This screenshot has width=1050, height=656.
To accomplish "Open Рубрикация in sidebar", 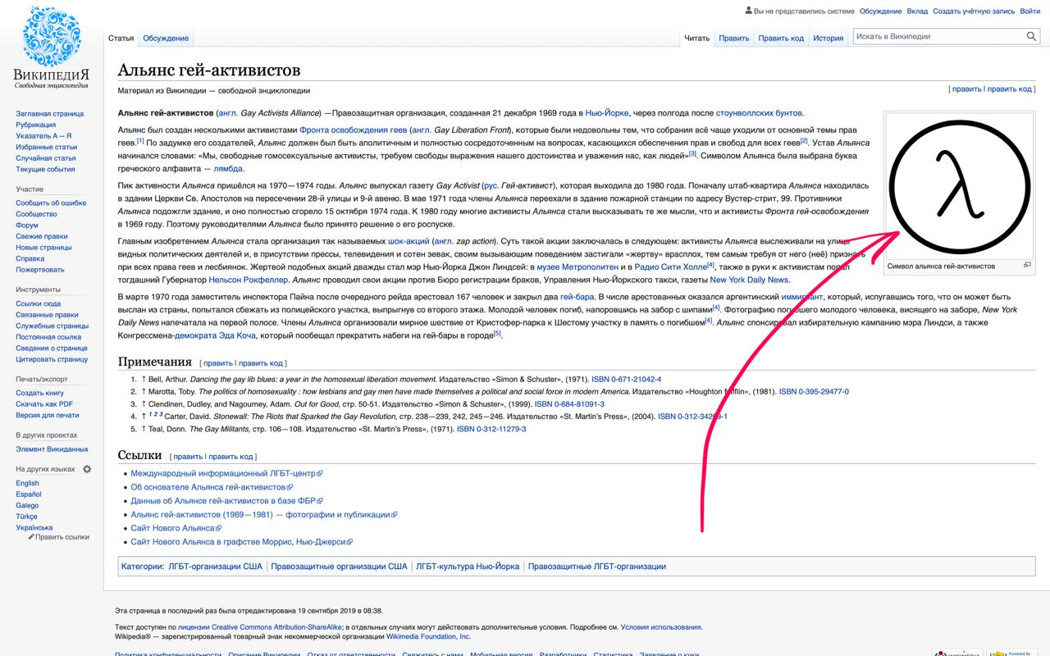I will point(36,125).
